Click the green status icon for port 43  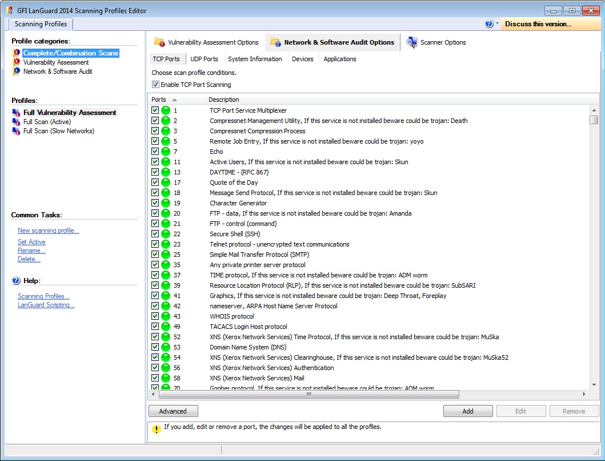[166, 316]
